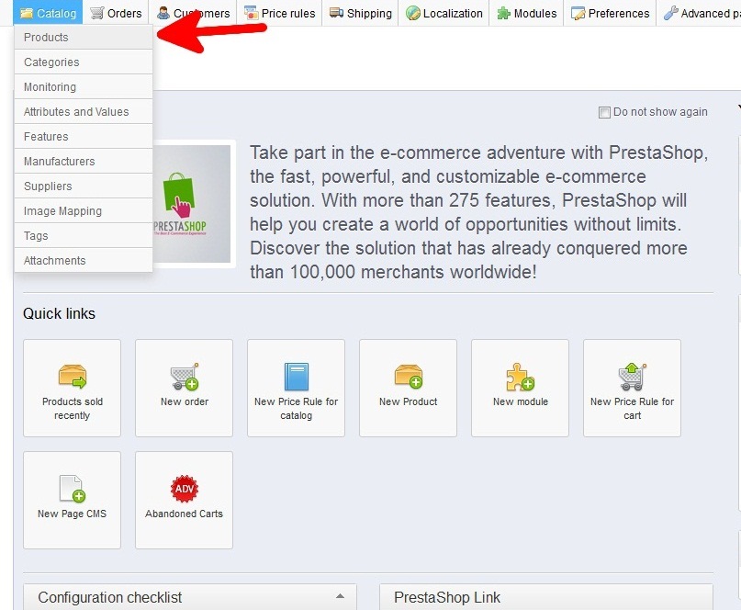The width and height of the screenshot is (741, 610).
Task: Choose Tags from the Catalog dropdown
Action: (84, 236)
